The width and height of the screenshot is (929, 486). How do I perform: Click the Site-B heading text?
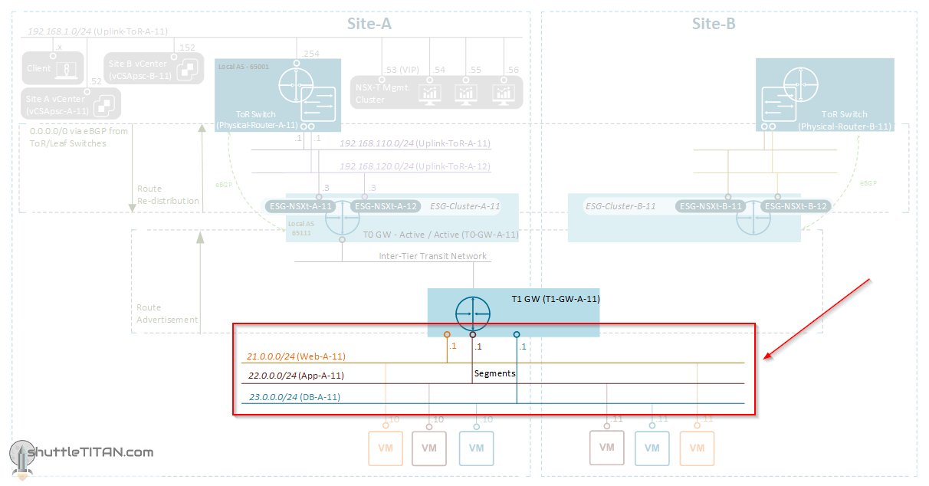point(714,24)
